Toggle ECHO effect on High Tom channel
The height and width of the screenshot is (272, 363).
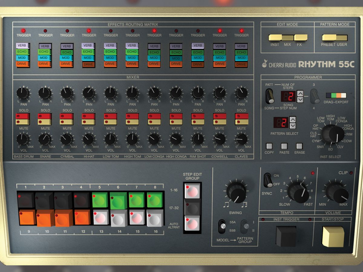coord(132,52)
